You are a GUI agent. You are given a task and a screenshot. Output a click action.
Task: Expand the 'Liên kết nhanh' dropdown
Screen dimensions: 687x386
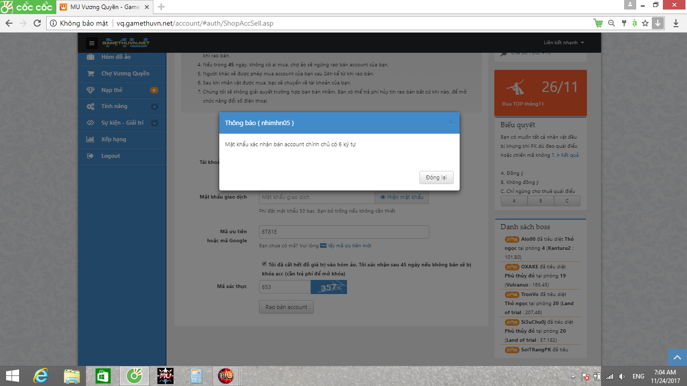pos(564,43)
